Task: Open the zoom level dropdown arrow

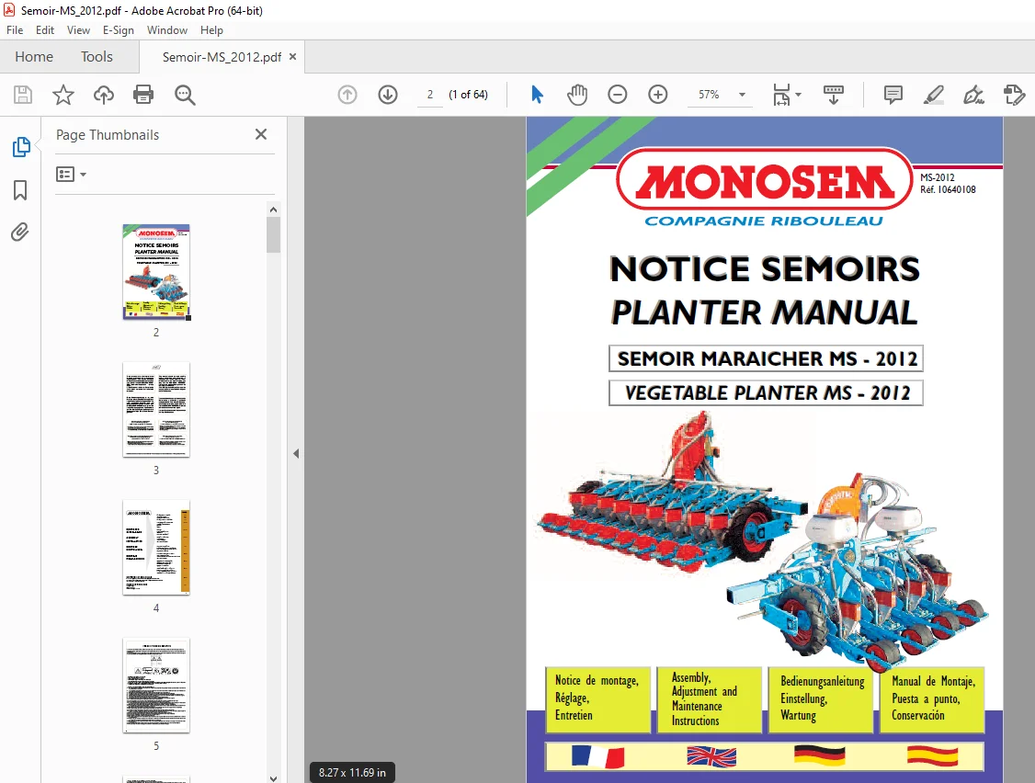Action: point(742,95)
